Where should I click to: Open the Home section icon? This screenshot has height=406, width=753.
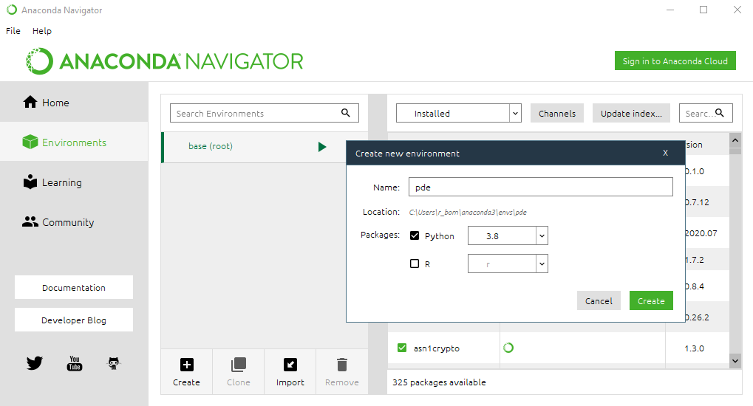click(x=30, y=102)
